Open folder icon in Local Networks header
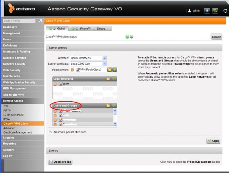Viewport: 229px width, 173px height. coord(108,79)
